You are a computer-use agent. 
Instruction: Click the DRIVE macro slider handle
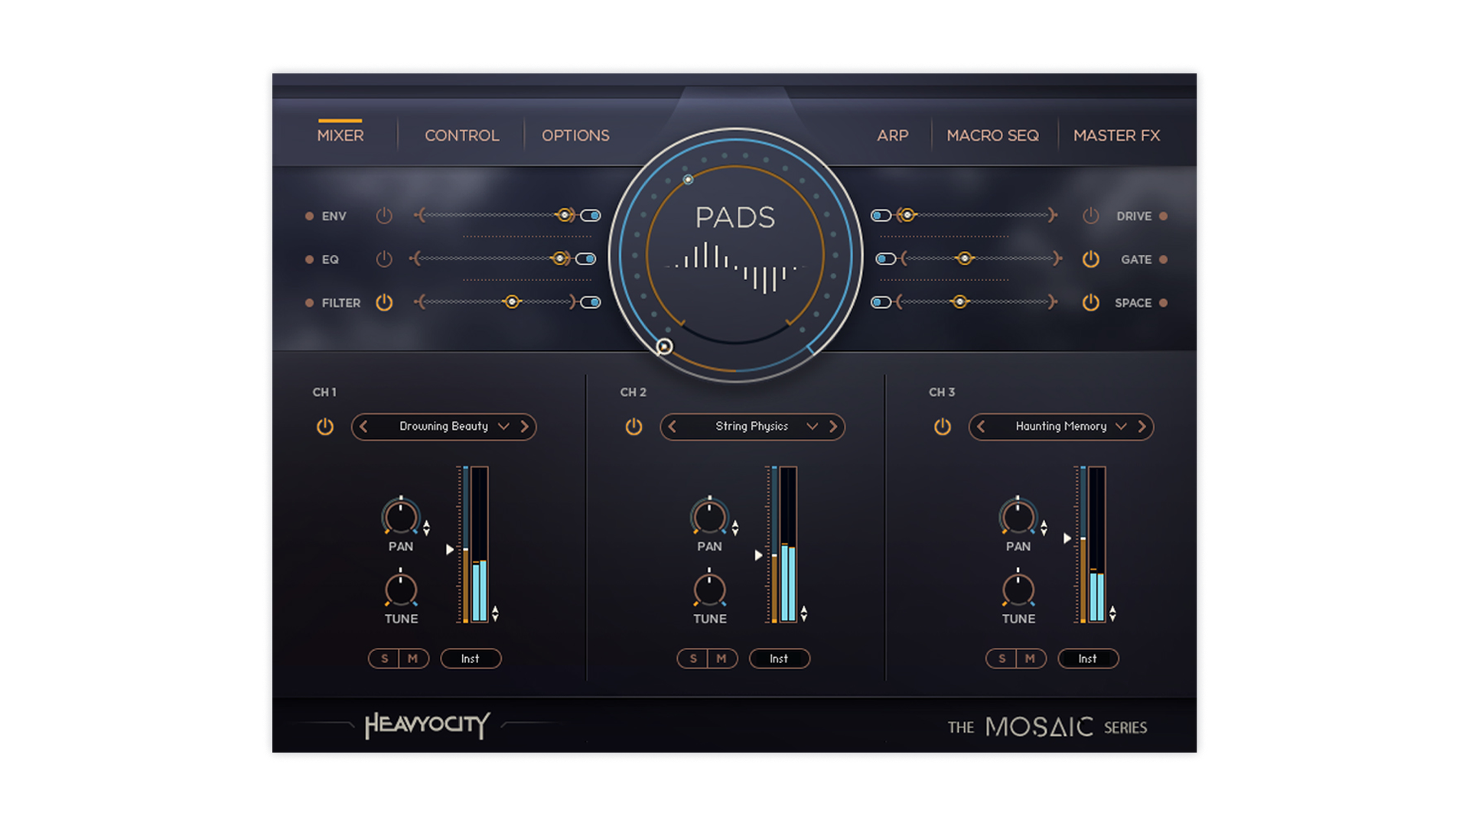click(907, 216)
